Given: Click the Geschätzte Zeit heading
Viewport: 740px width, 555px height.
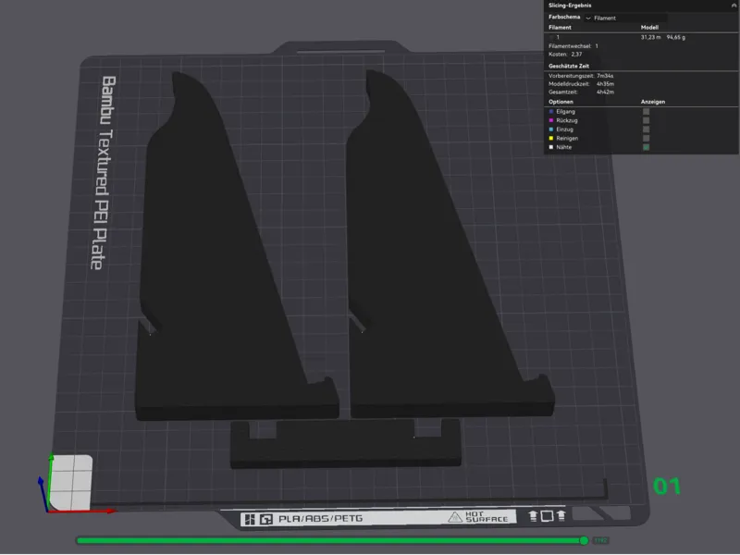Looking at the screenshot, I should (569, 66).
